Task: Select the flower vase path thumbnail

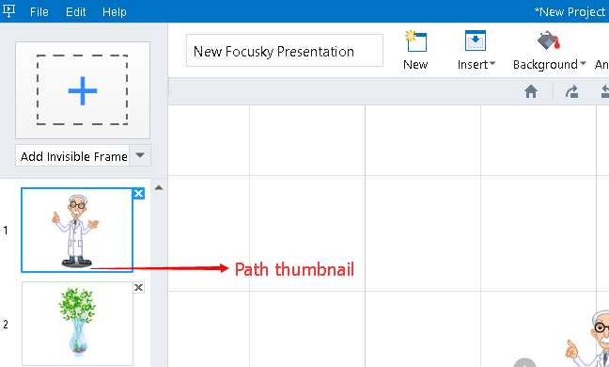Action: (x=77, y=324)
